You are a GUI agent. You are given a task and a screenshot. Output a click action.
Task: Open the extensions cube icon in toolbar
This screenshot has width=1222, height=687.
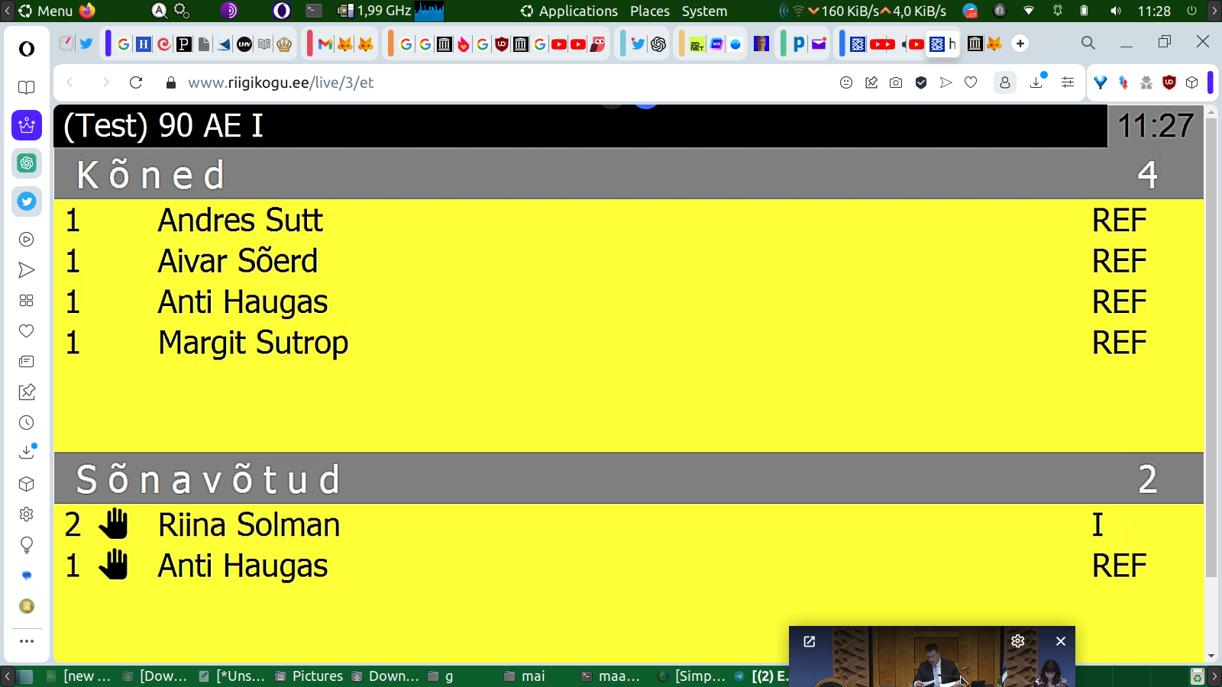pos(1191,82)
